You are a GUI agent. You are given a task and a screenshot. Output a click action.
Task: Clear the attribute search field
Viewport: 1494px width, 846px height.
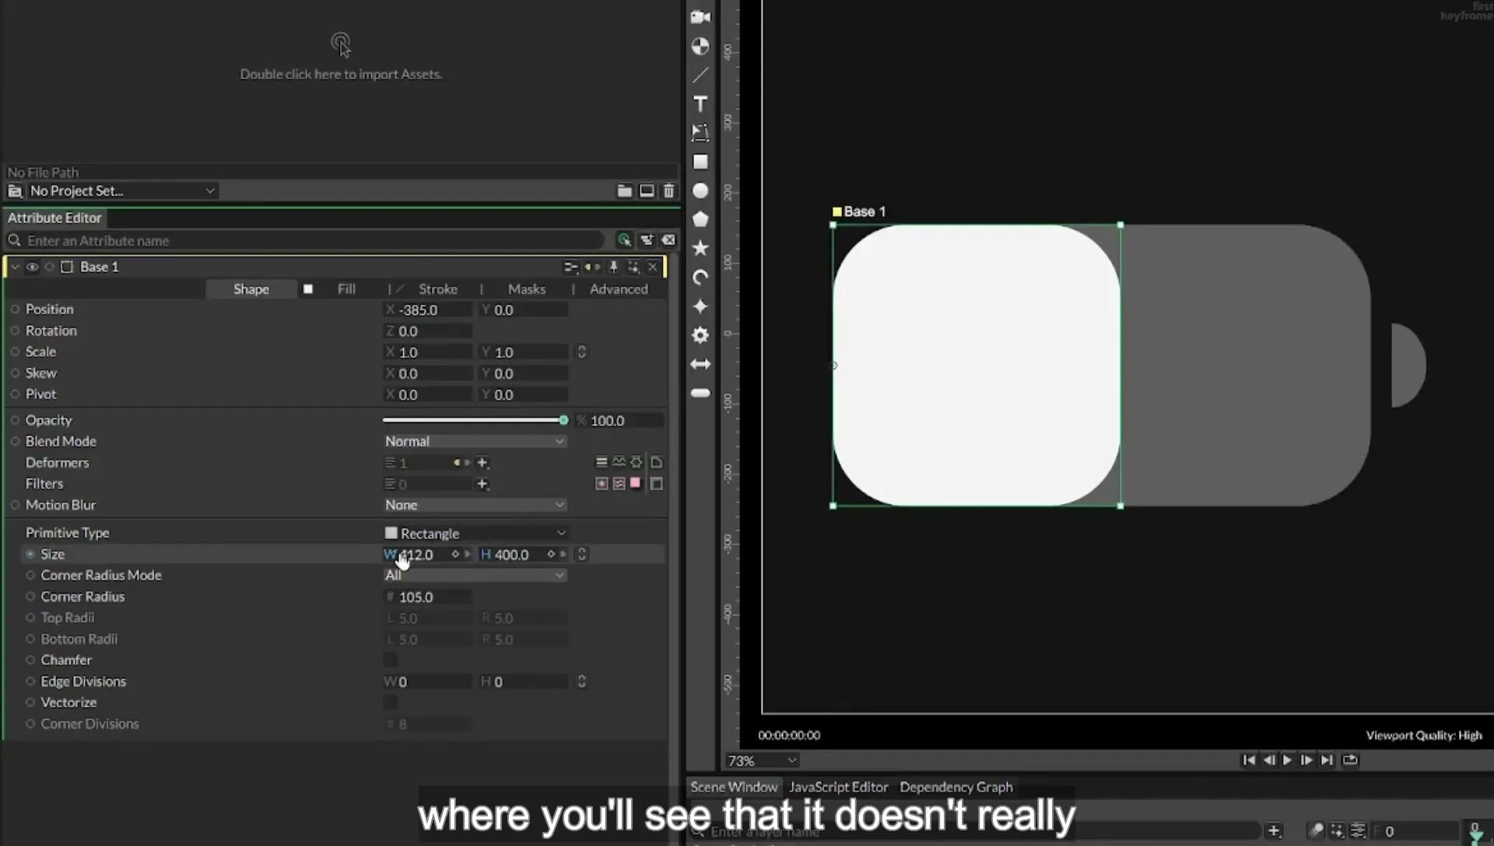[x=668, y=240]
